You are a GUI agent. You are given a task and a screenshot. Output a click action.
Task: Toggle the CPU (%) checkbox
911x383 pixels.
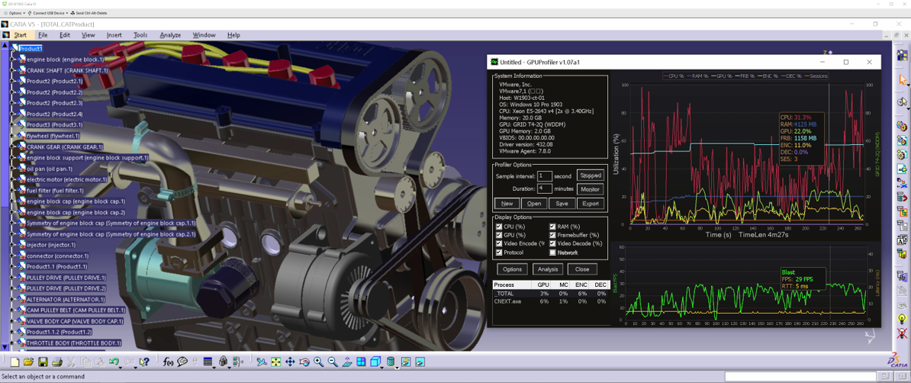click(x=498, y=227)
